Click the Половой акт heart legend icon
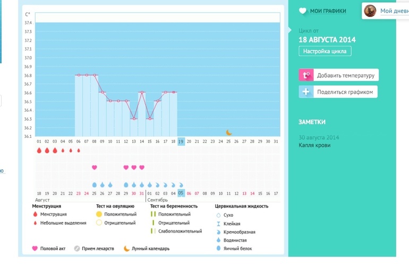The width and height of the screenshot is (409, 264). coord(35,249)
